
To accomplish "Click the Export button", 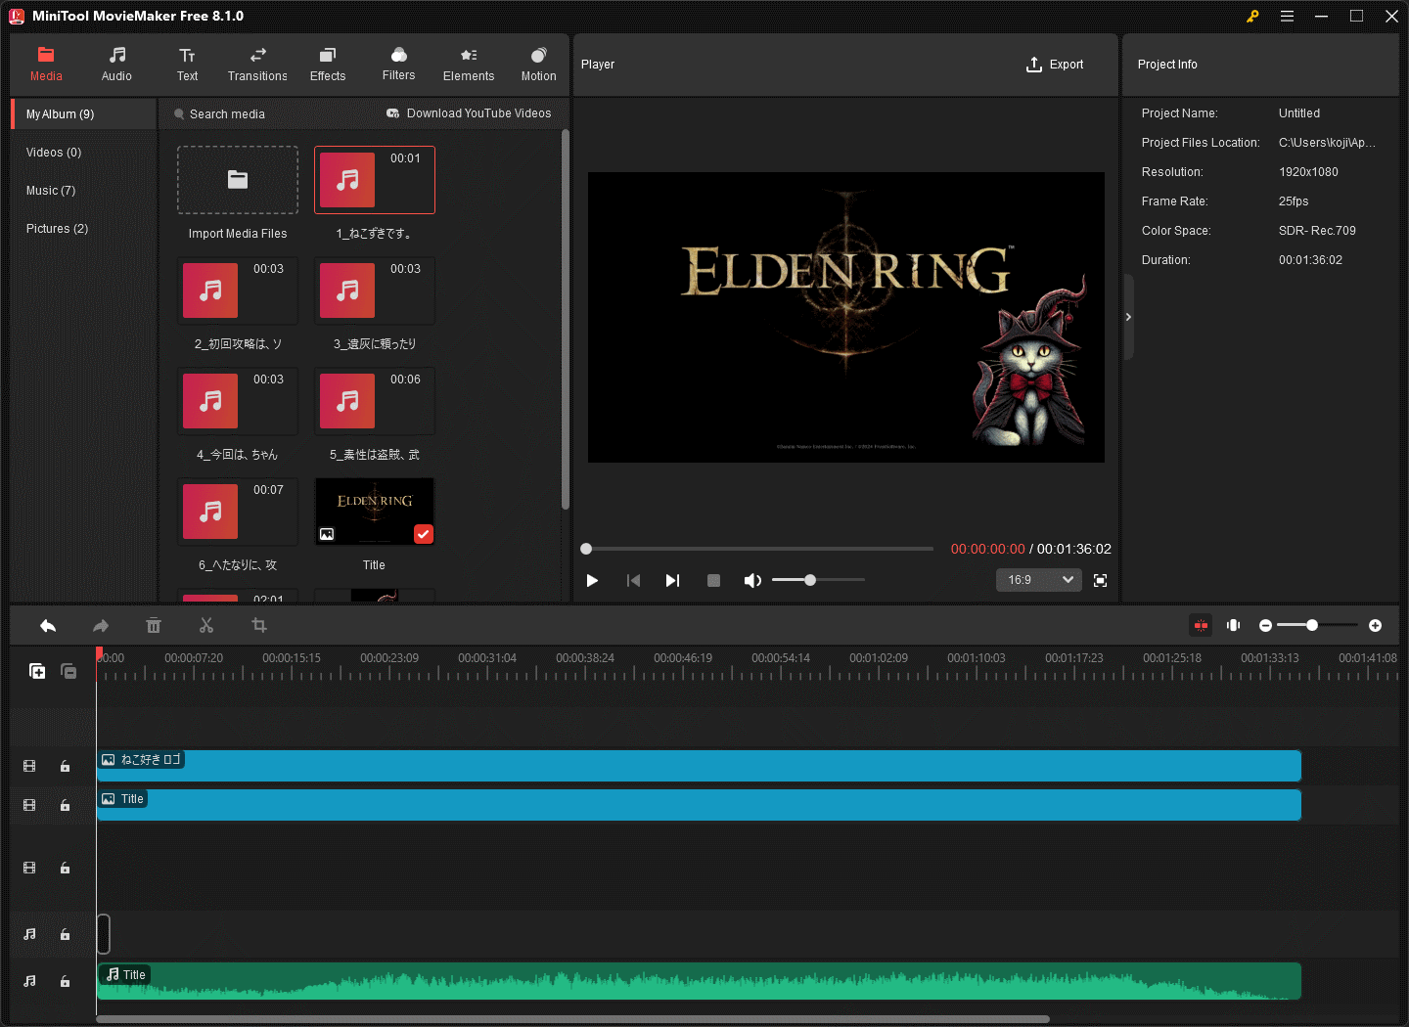I will (1055, 65).
